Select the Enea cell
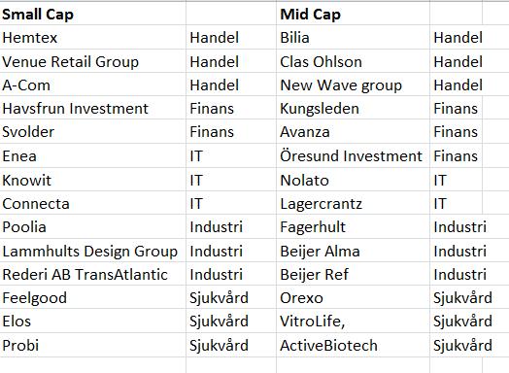The image size is (509, 373). point(93,155)
